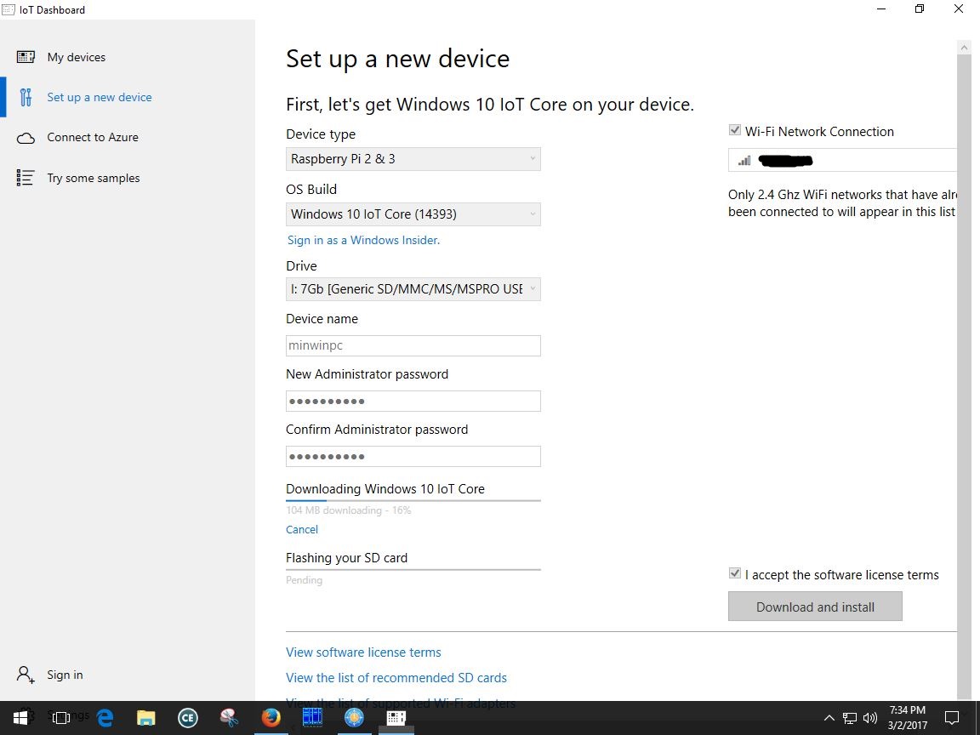This screenshot has height=735, width=980.
Task: Open the Action Center notifications icon
Action: click(952, 717)
